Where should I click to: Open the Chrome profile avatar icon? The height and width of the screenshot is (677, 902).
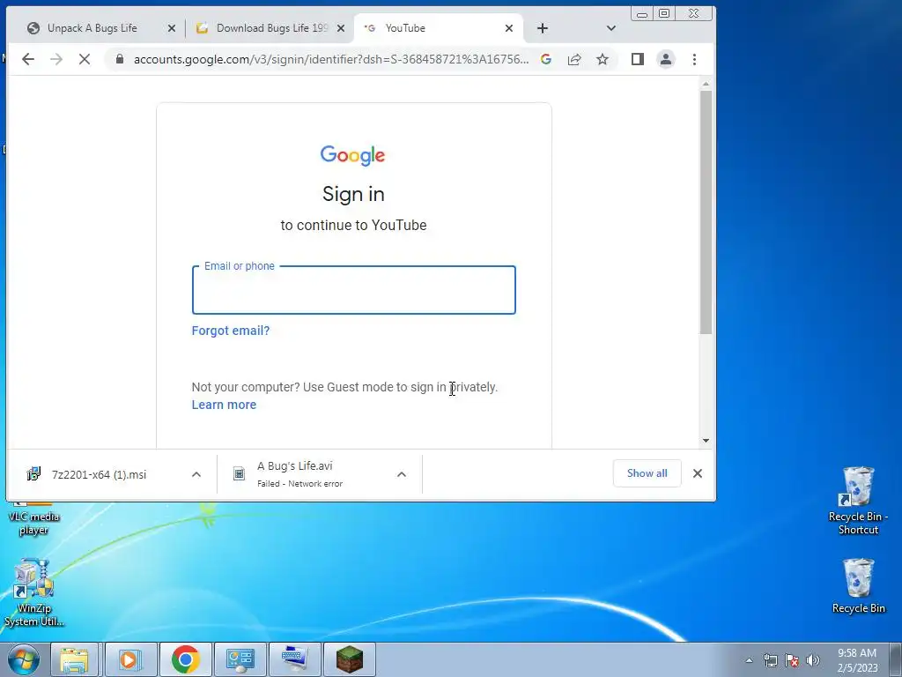click(666, 59)
